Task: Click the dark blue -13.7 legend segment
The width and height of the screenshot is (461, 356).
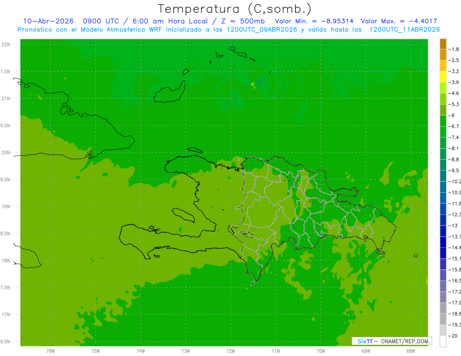Action: (443, 231)
